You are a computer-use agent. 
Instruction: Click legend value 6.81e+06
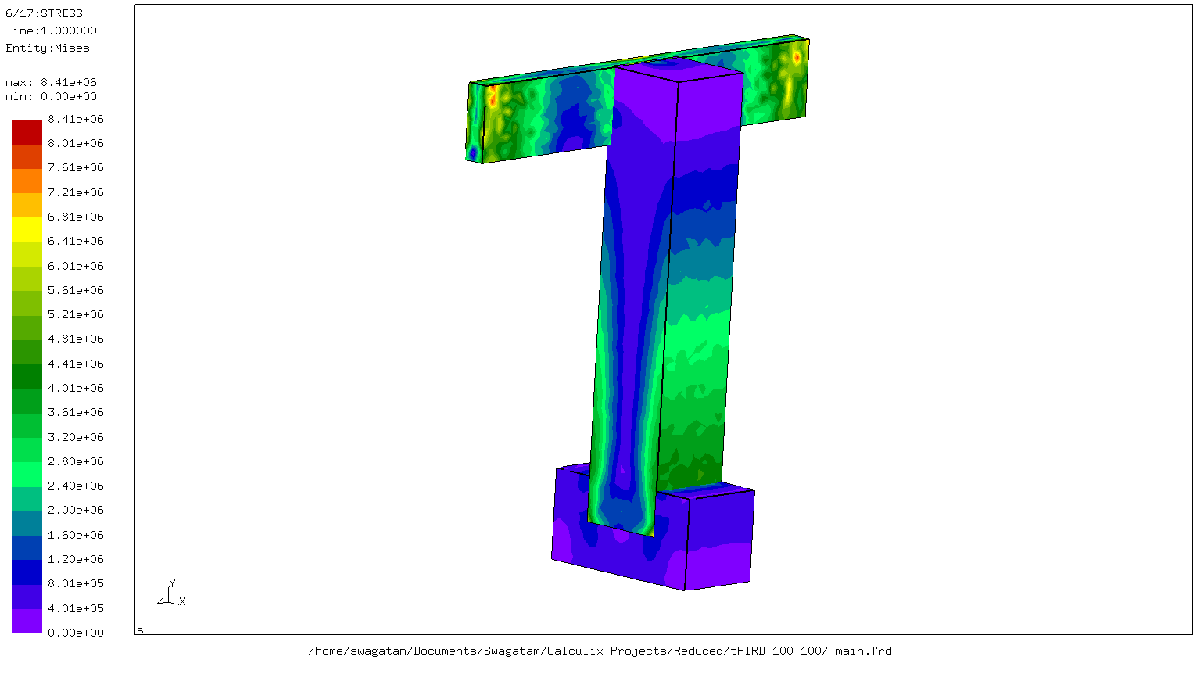[x=76, y=217]
